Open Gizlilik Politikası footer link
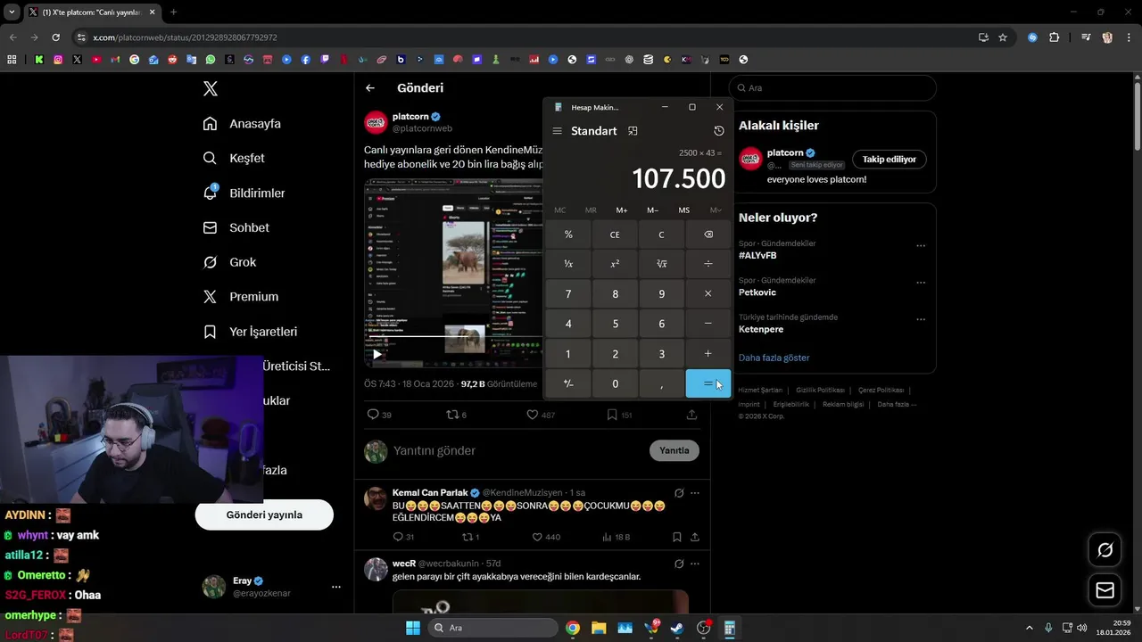Image resolution: width=1142 pixels, height=642 pixels. tap(820, 390)
